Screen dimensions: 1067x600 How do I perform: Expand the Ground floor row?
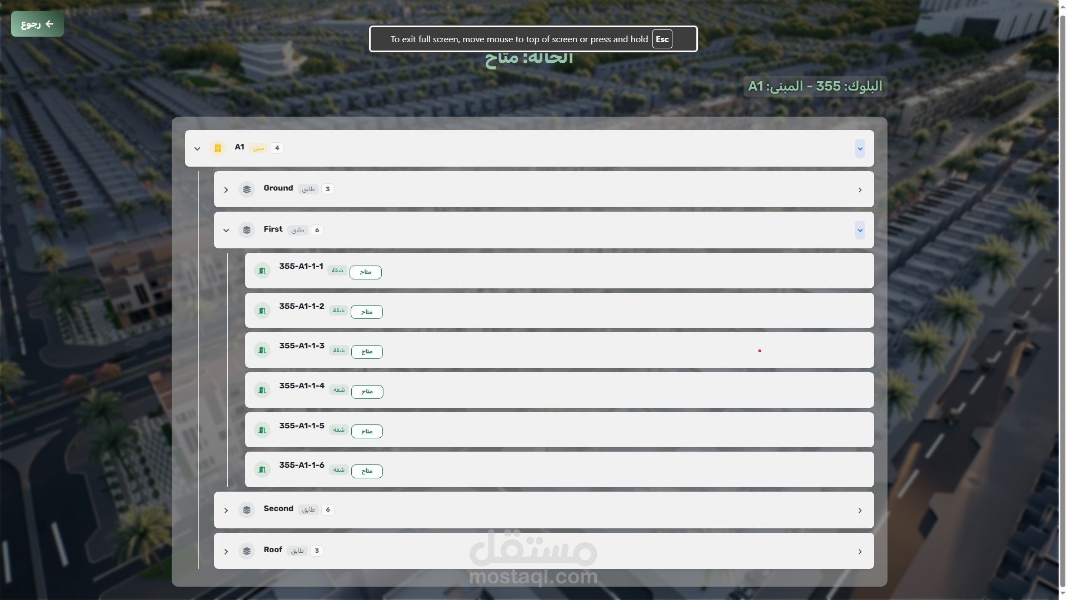click(x=226, y=190)
